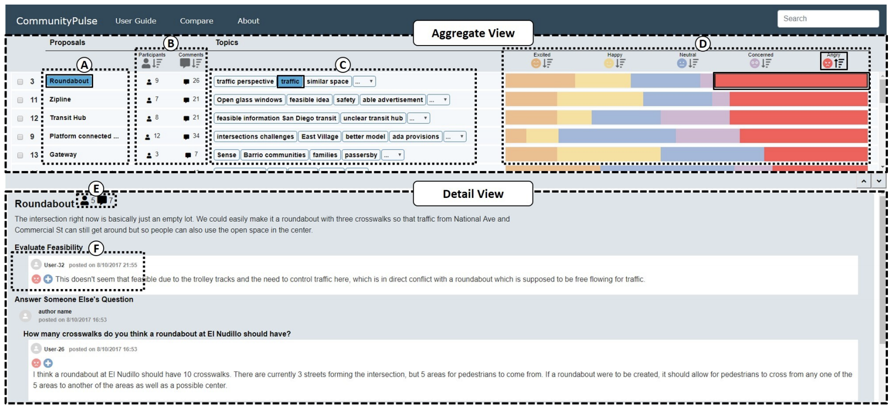Select the 'traffic perspective' topic tag
Screen dimensions: 893x409
coord(245,81)
